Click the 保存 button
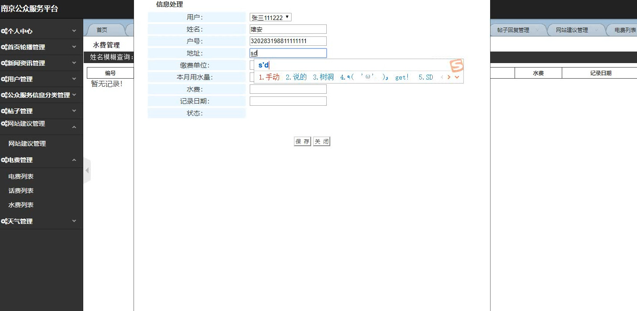The image size is (637, 311). tap(303, 142)
